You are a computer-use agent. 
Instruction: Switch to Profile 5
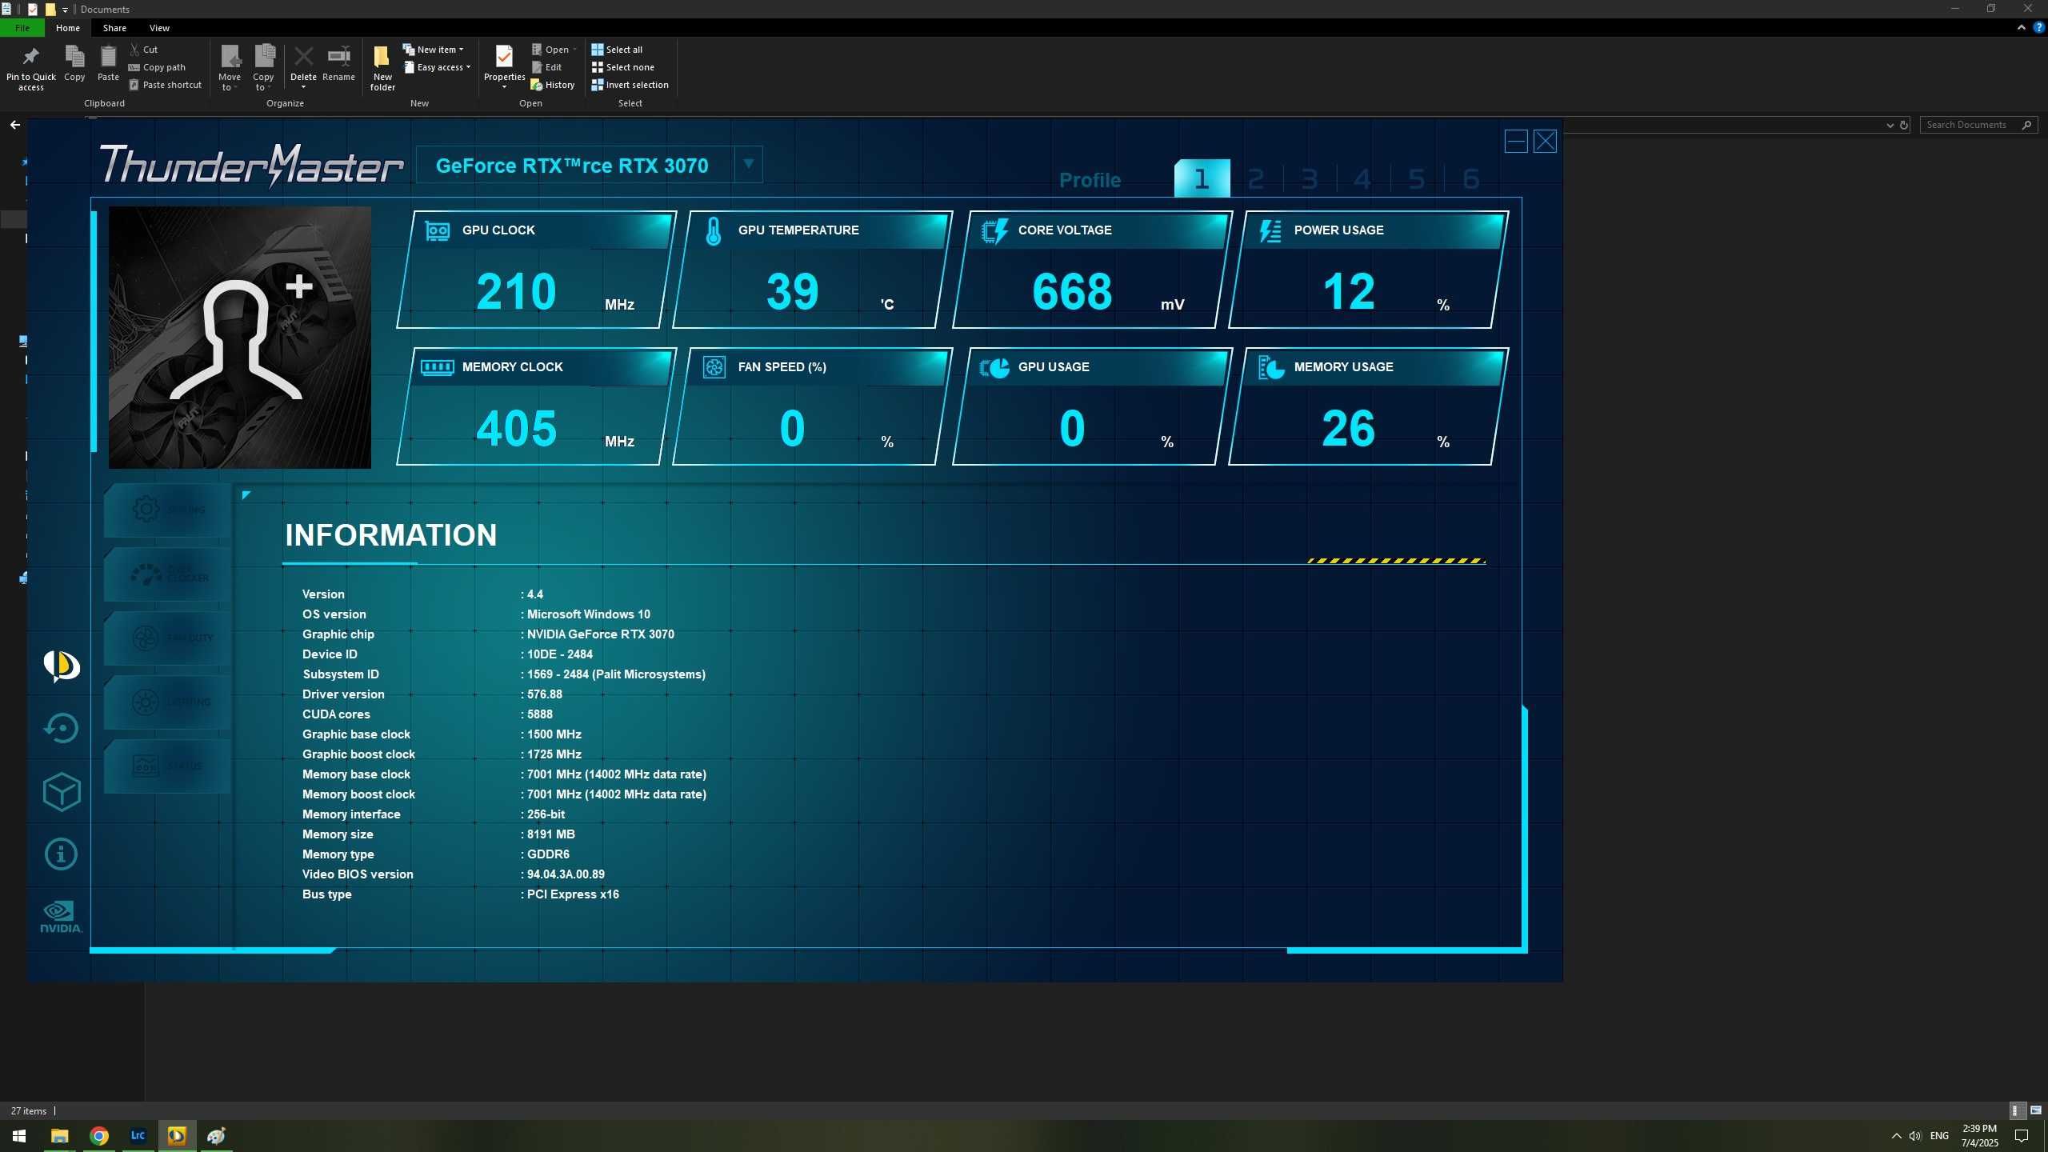pos(1417,178)
